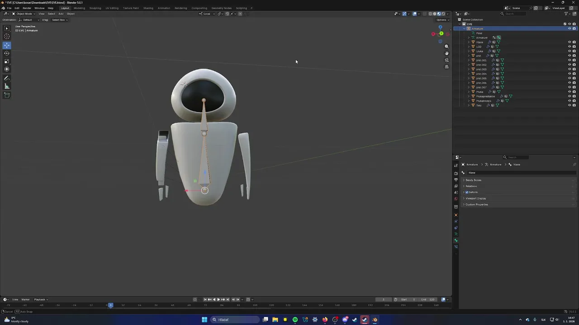Switch to the Shading workspace tab
This screenshot has width=579, height=325.
148,8
